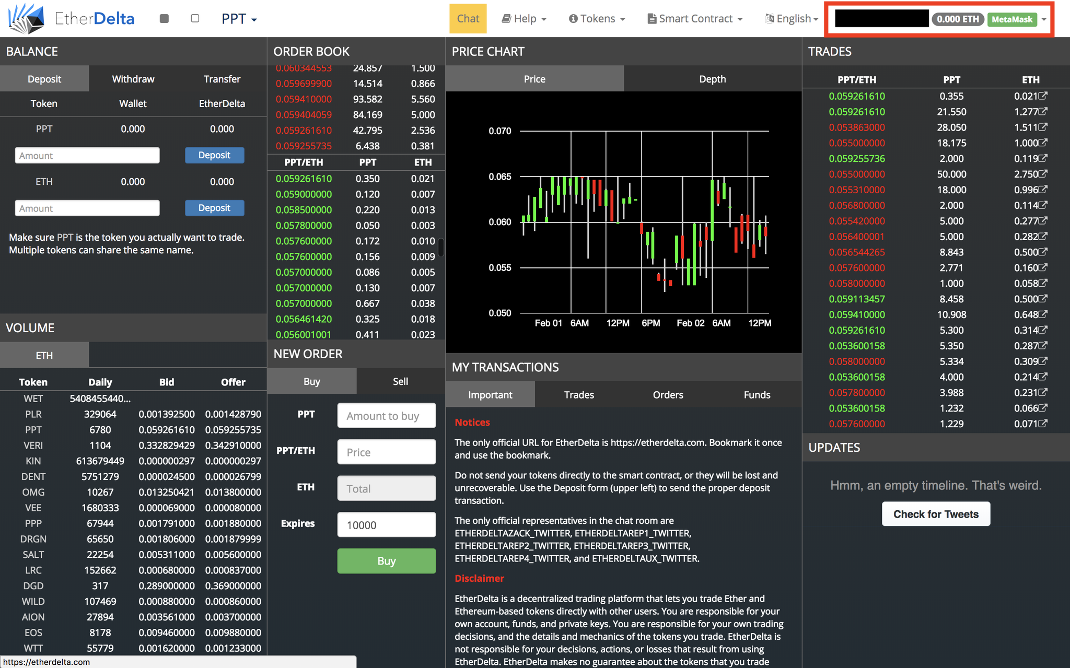Click the Check for Tweets button
The height and width of the screenshot is (668, 1070).
[936, 514]
